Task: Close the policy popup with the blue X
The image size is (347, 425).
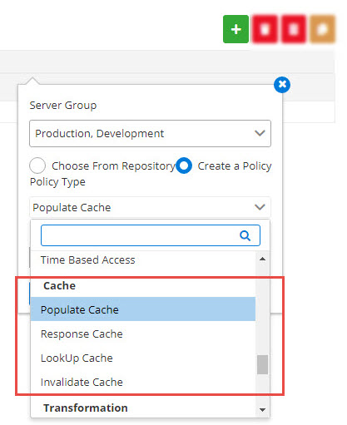Action: coord(282,85)
